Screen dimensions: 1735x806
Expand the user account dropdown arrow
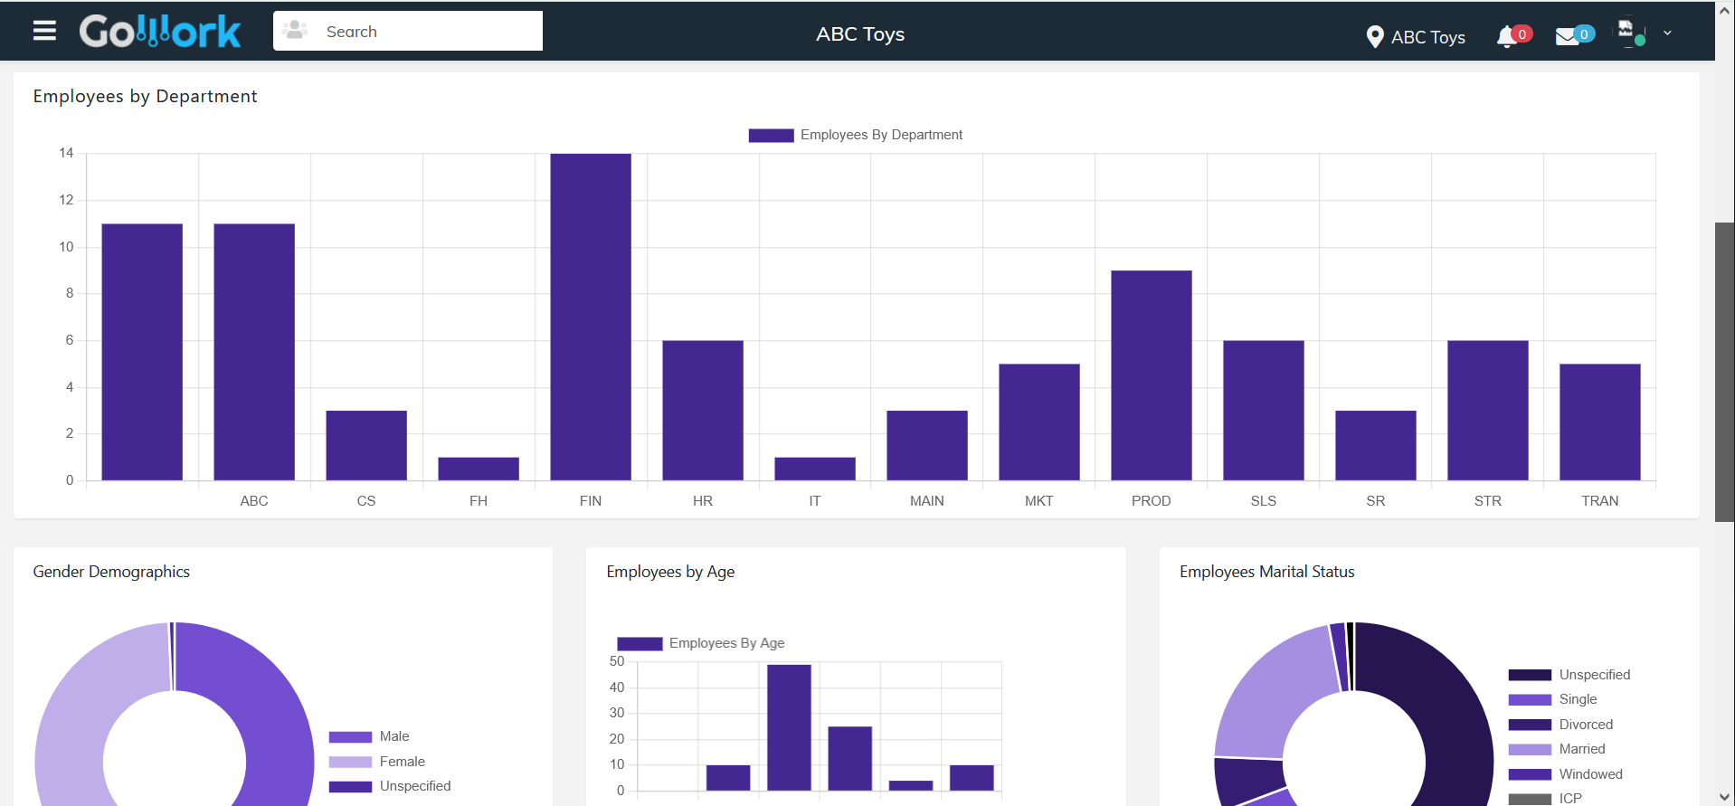point(1667,33)
